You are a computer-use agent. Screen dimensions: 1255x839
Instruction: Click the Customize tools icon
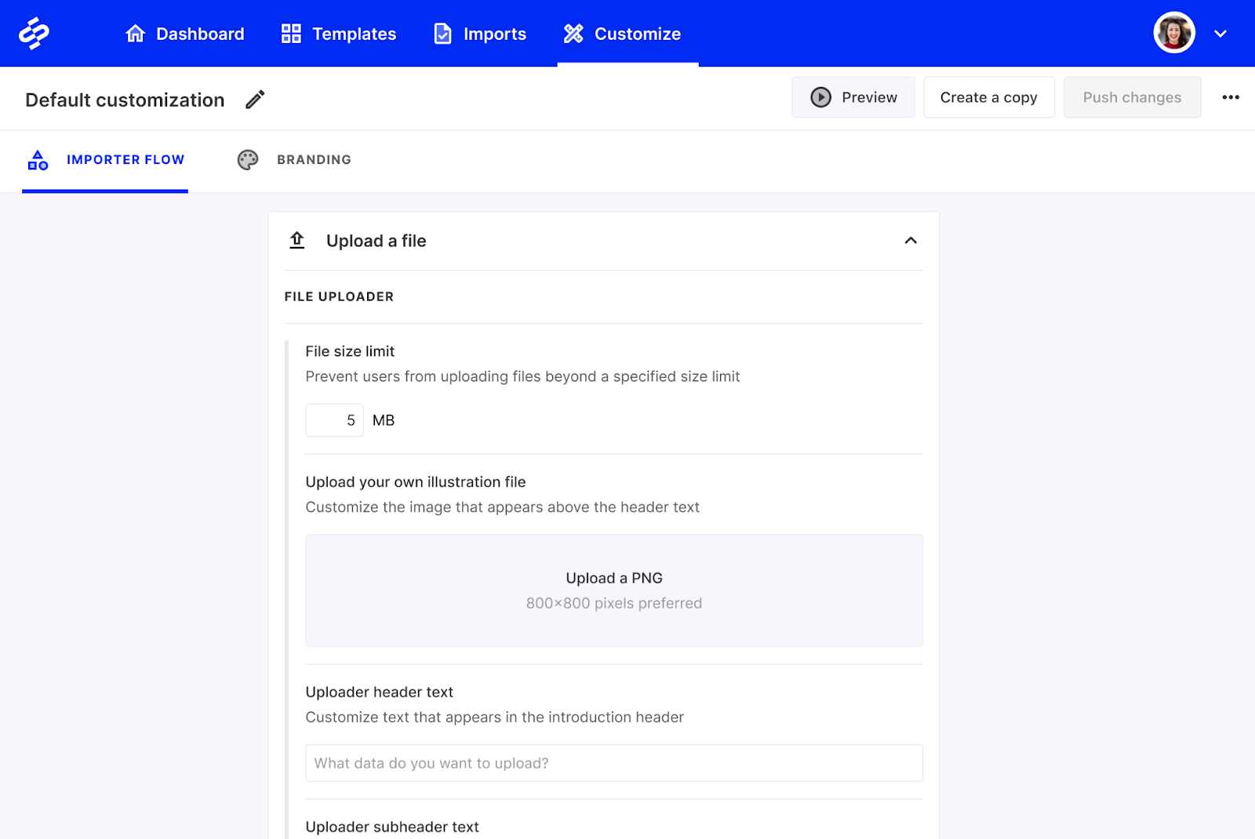pos(573,33)
